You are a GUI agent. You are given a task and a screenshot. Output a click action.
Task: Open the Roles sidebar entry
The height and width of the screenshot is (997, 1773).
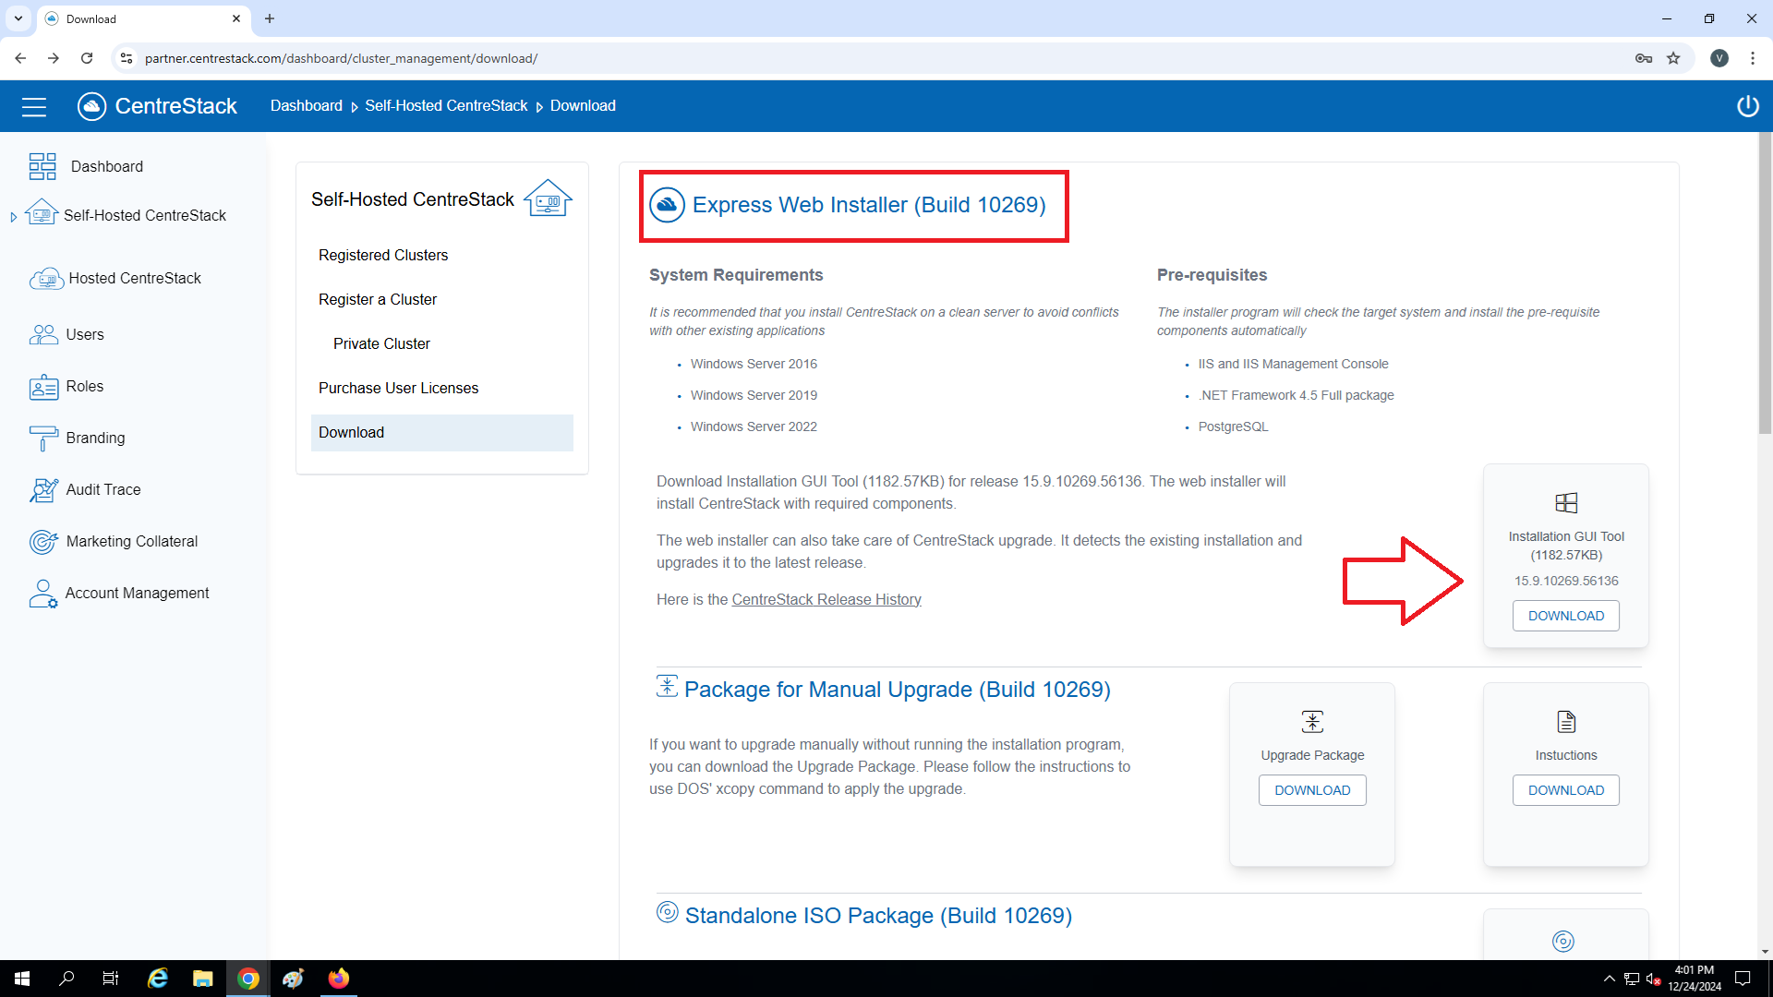(x=85, y=386)
